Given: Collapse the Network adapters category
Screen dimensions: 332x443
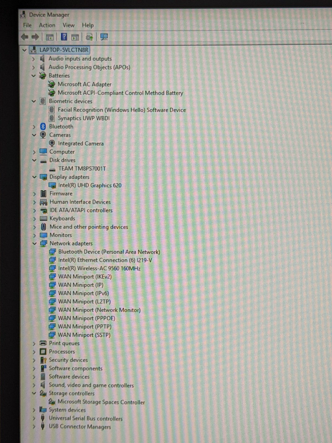Looking at the screenshot, I should [x=34, y=244].
